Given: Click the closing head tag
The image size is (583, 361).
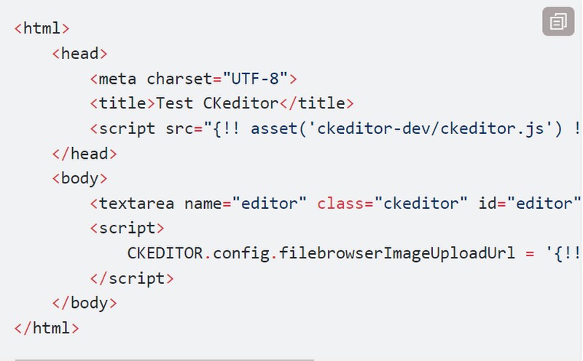Looking at the screenshot, I should 85,154.
